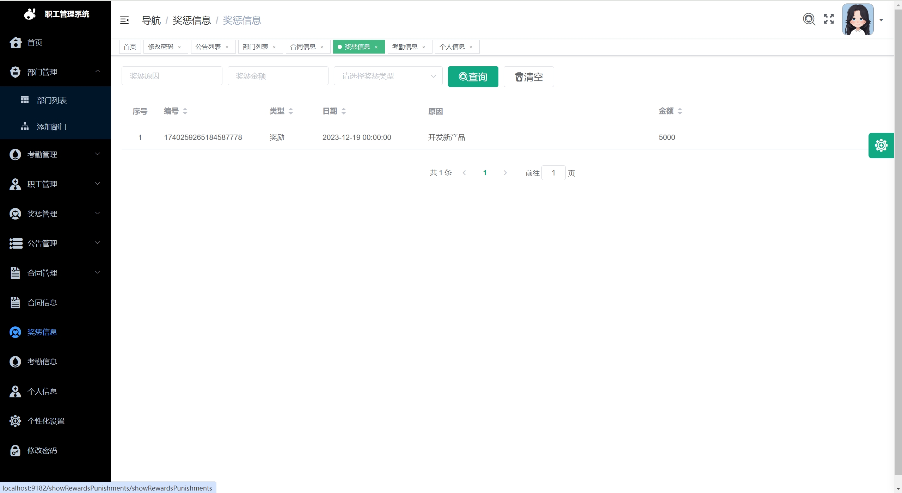Open 添加部门 in the sidebar
This screenshot has width=902, height=493.
pyautogui.click(x=52, y=127)
